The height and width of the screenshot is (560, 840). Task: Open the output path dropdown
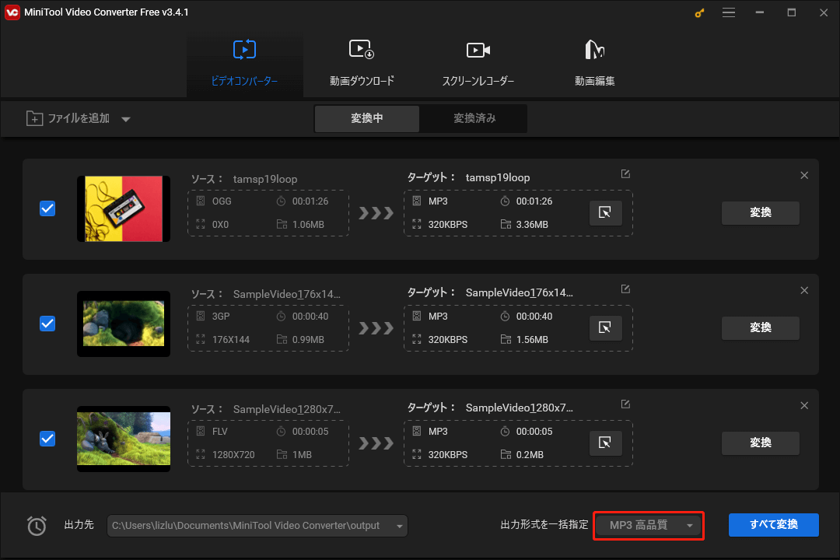(x=400, y=526)
